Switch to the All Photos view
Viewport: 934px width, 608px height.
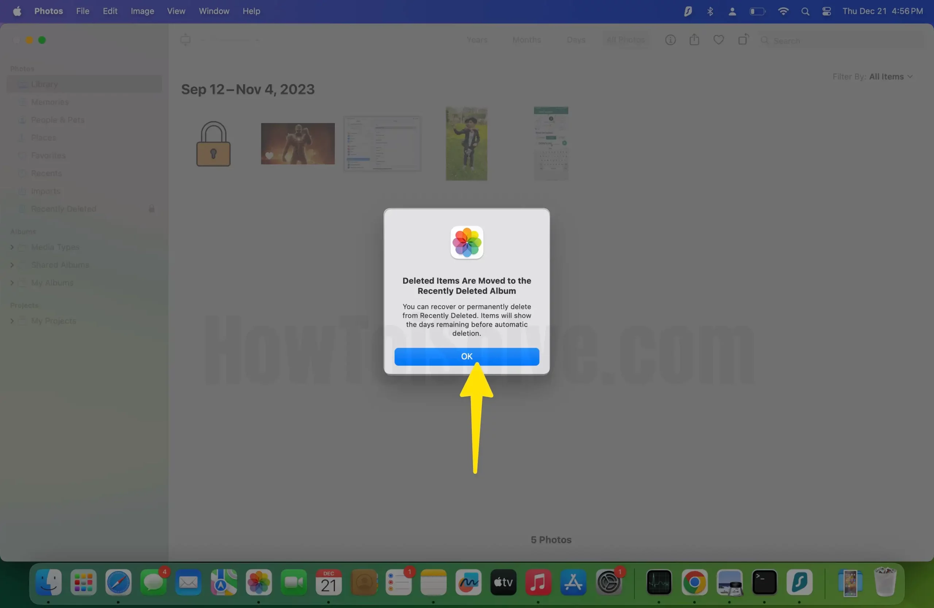tap(626, 40)
